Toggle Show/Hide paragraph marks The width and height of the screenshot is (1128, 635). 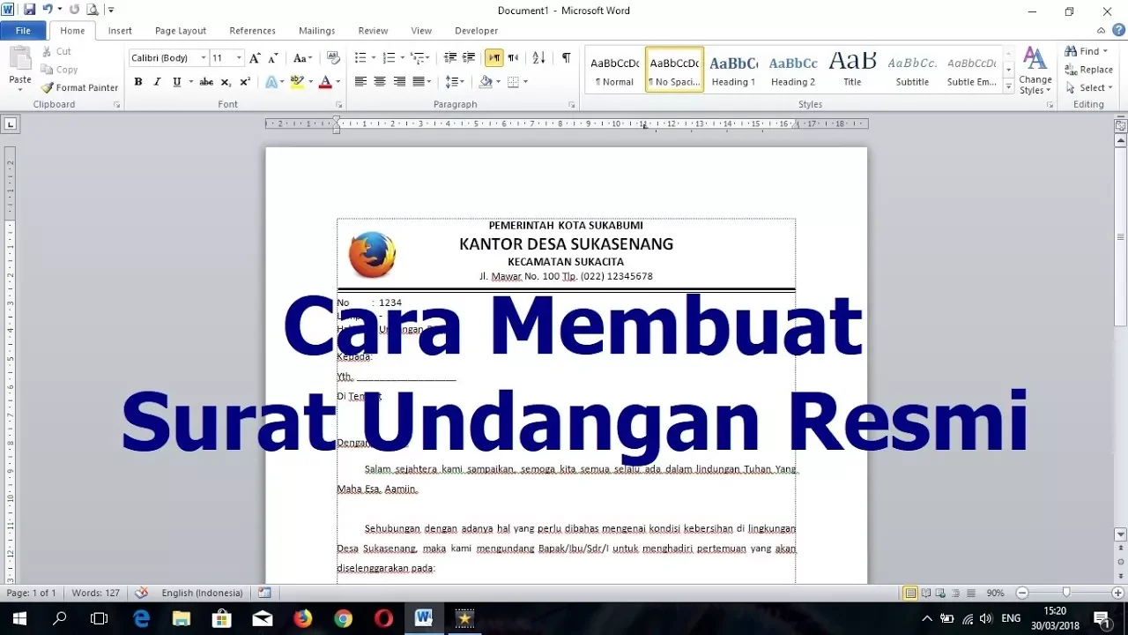pos(566,58)
